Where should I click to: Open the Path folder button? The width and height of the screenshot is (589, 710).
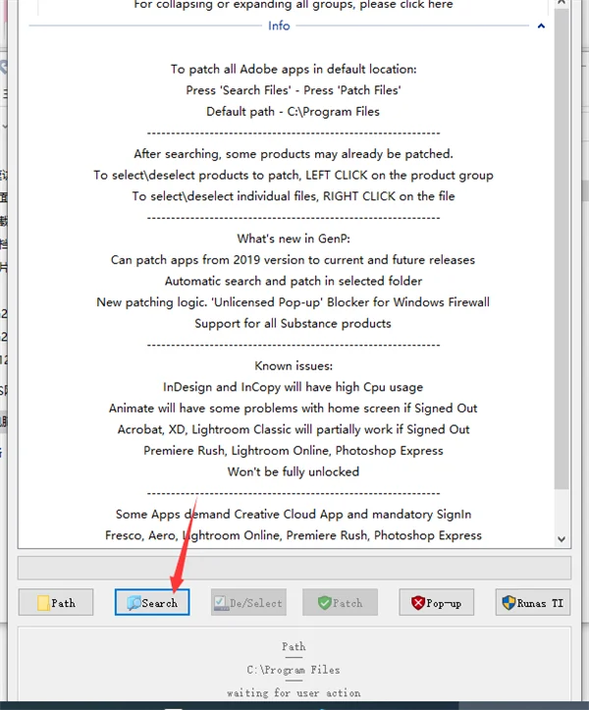pyautogui.click(x=56, y=602)
